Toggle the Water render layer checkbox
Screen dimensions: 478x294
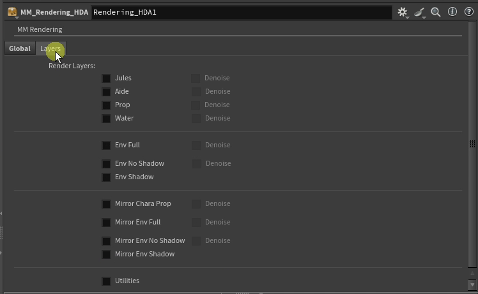tap(106, 119)
